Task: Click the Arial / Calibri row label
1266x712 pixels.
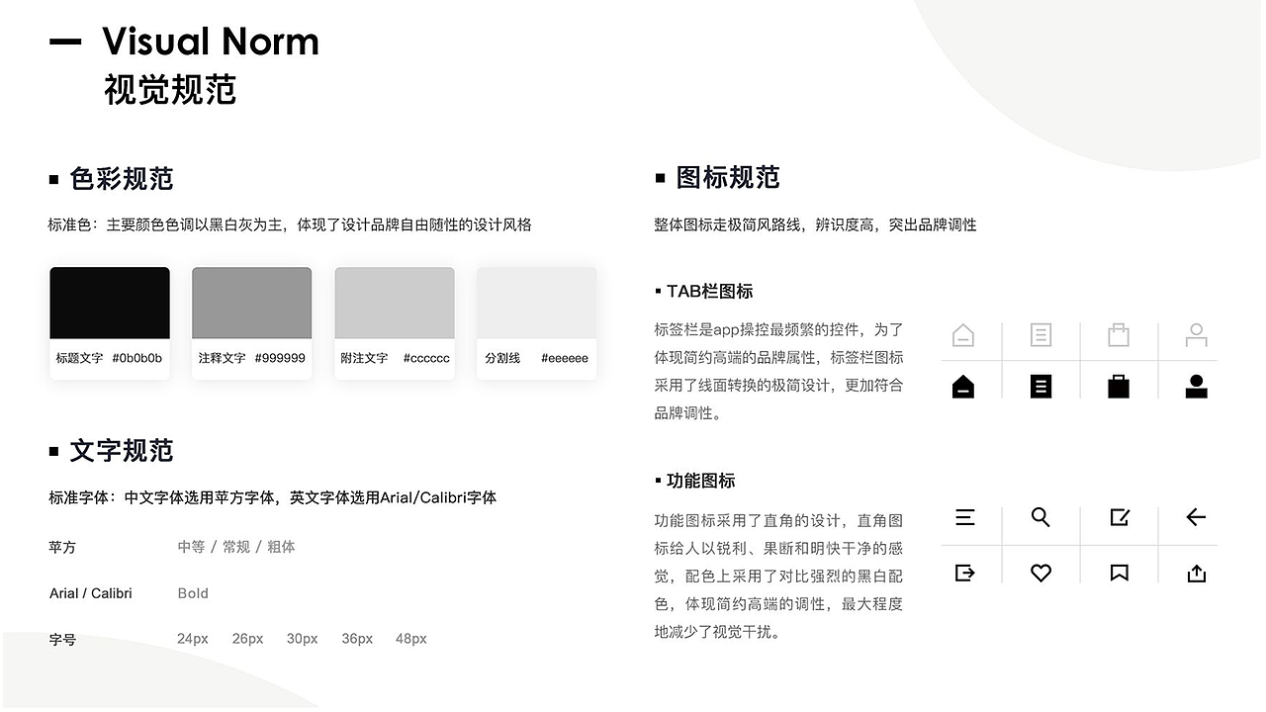Action: [91, 593]
